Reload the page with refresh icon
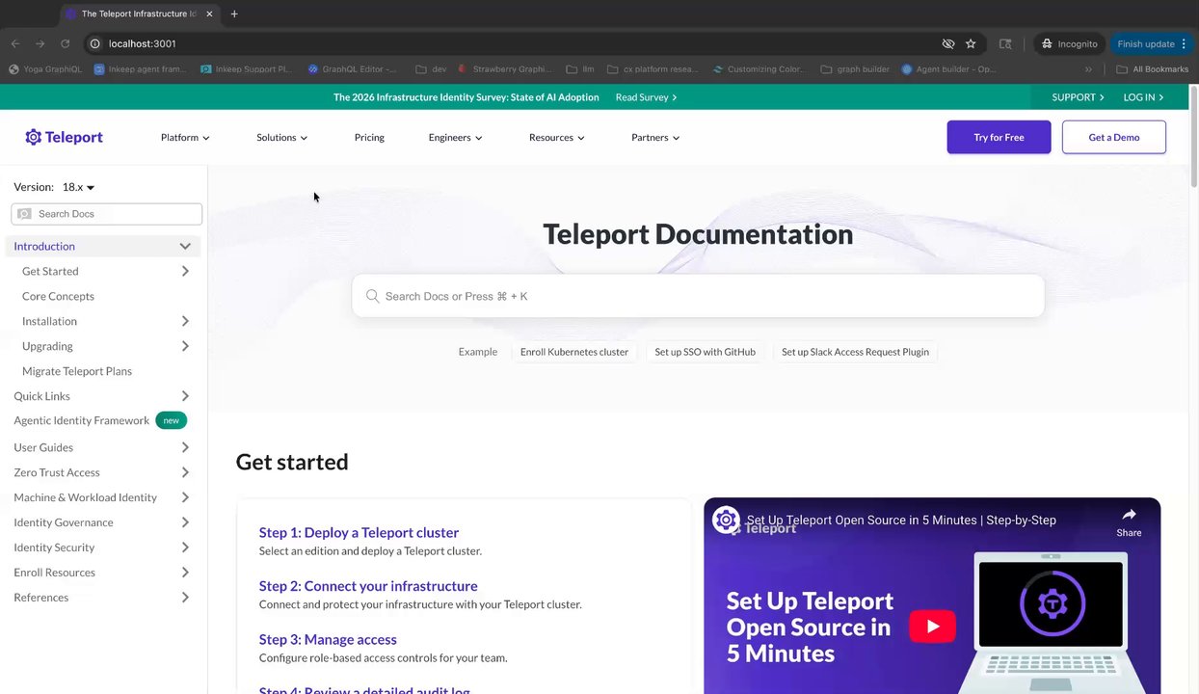The image size is (1199, 694). point(65,43)
